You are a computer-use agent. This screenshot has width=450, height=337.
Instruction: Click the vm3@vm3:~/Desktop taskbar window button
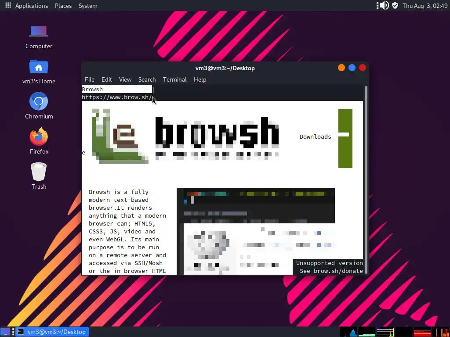pyautogui.click(x=52, y=332)
